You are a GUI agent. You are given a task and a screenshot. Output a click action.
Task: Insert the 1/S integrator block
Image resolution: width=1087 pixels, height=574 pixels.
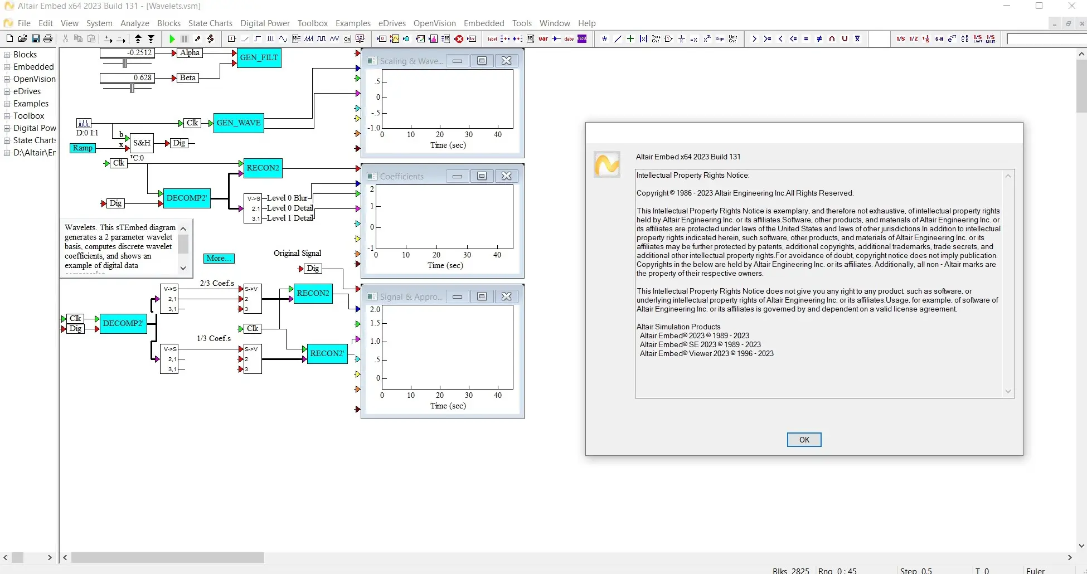pyautogui.click(x=901, y=38)
